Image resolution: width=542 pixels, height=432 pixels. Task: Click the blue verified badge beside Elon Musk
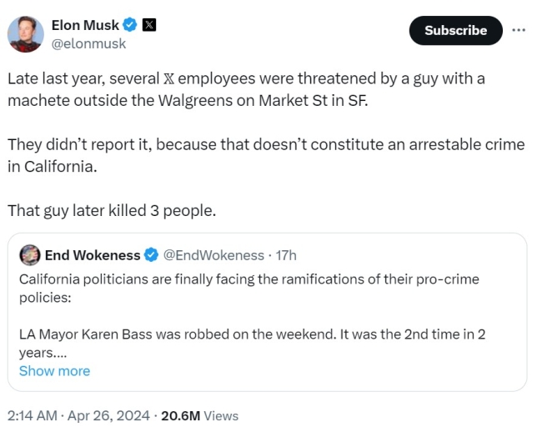tap(130, 25)
